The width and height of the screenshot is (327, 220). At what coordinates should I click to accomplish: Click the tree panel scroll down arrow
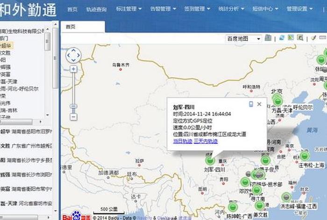(x=48, y=115)
